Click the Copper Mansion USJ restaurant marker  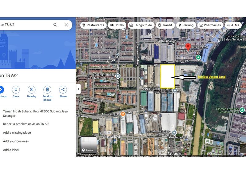[x=123, y=114]
